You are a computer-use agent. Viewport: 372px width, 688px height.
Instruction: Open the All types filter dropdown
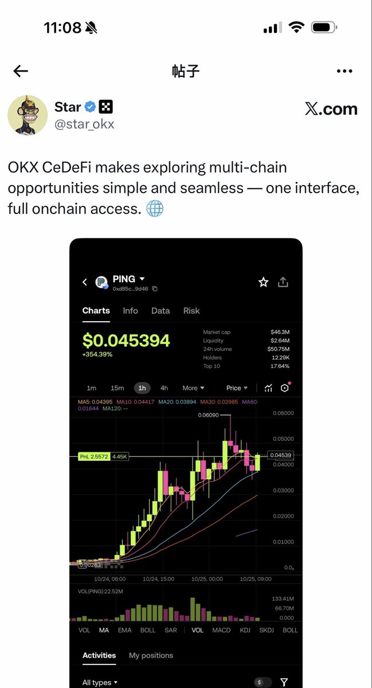pos(100,682)
